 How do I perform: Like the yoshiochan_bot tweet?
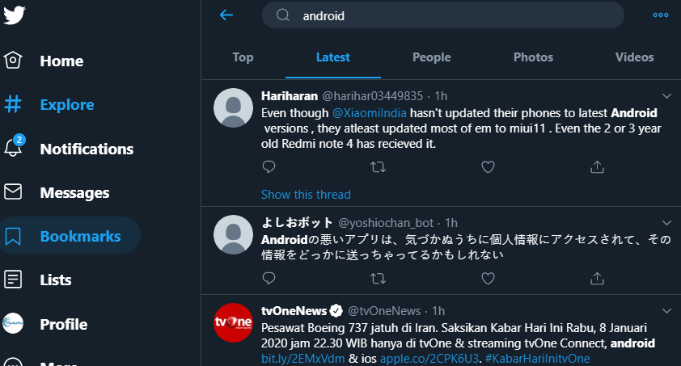488,278
